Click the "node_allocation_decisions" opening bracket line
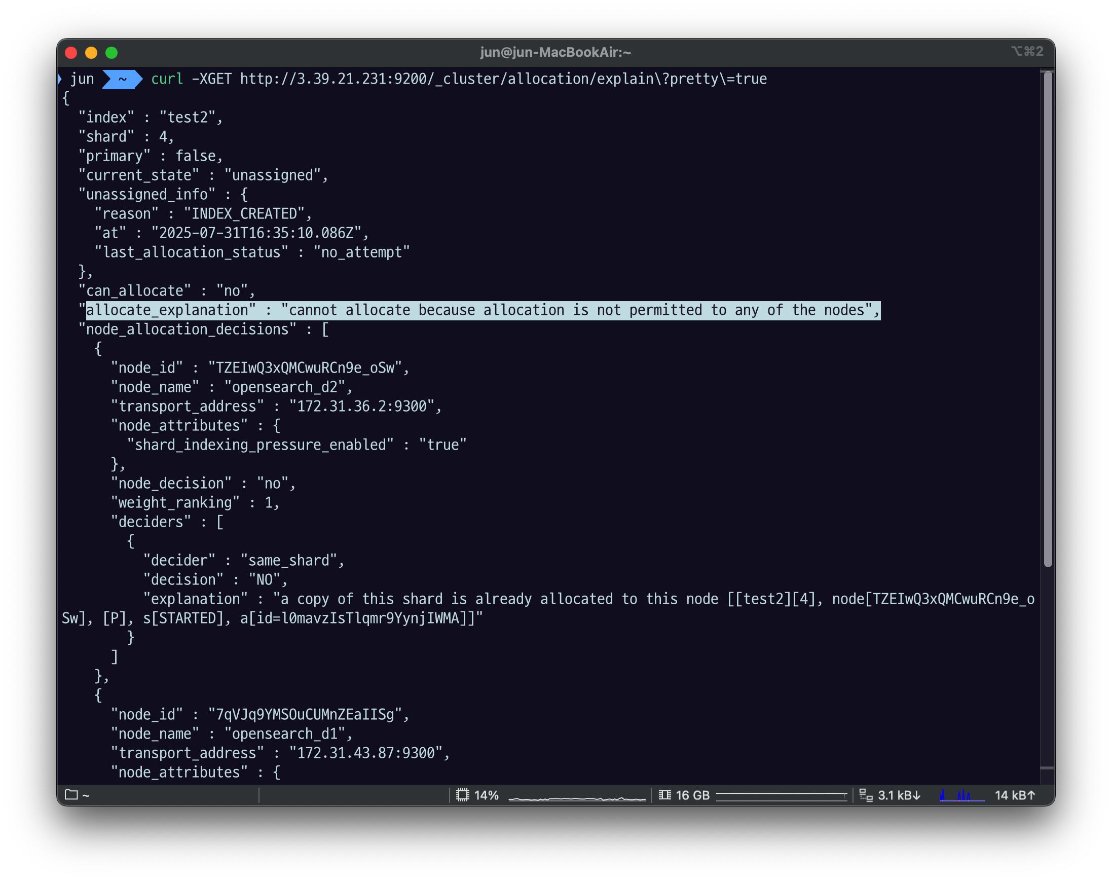 pyautogui.click(x=204, y=329)
